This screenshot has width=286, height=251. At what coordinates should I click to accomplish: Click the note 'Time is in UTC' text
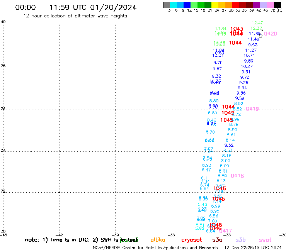pos(70,240)
